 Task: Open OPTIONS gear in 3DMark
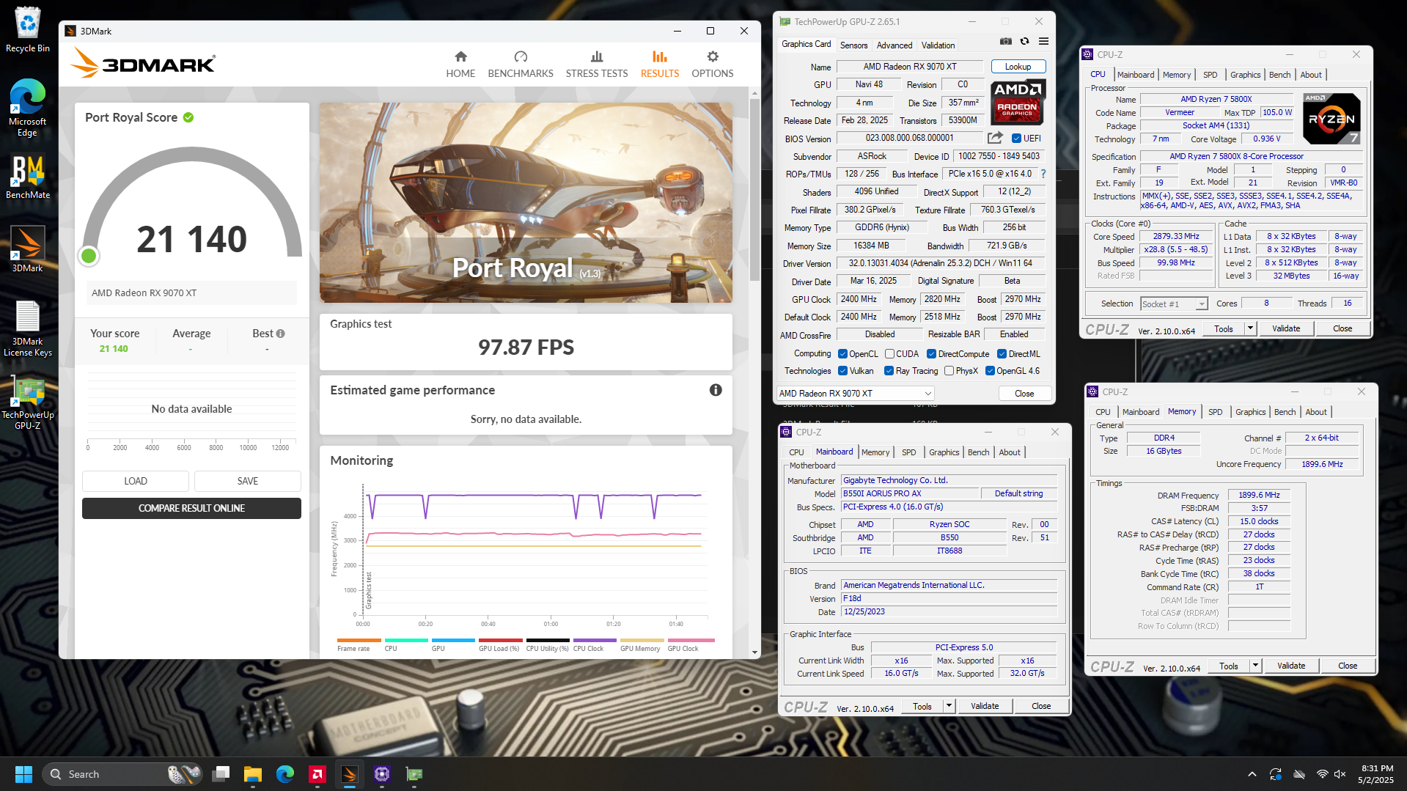click(712, 65)
